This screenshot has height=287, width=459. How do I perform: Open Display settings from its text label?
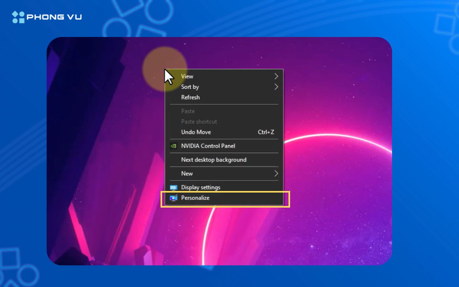click(x=200, y=188)
